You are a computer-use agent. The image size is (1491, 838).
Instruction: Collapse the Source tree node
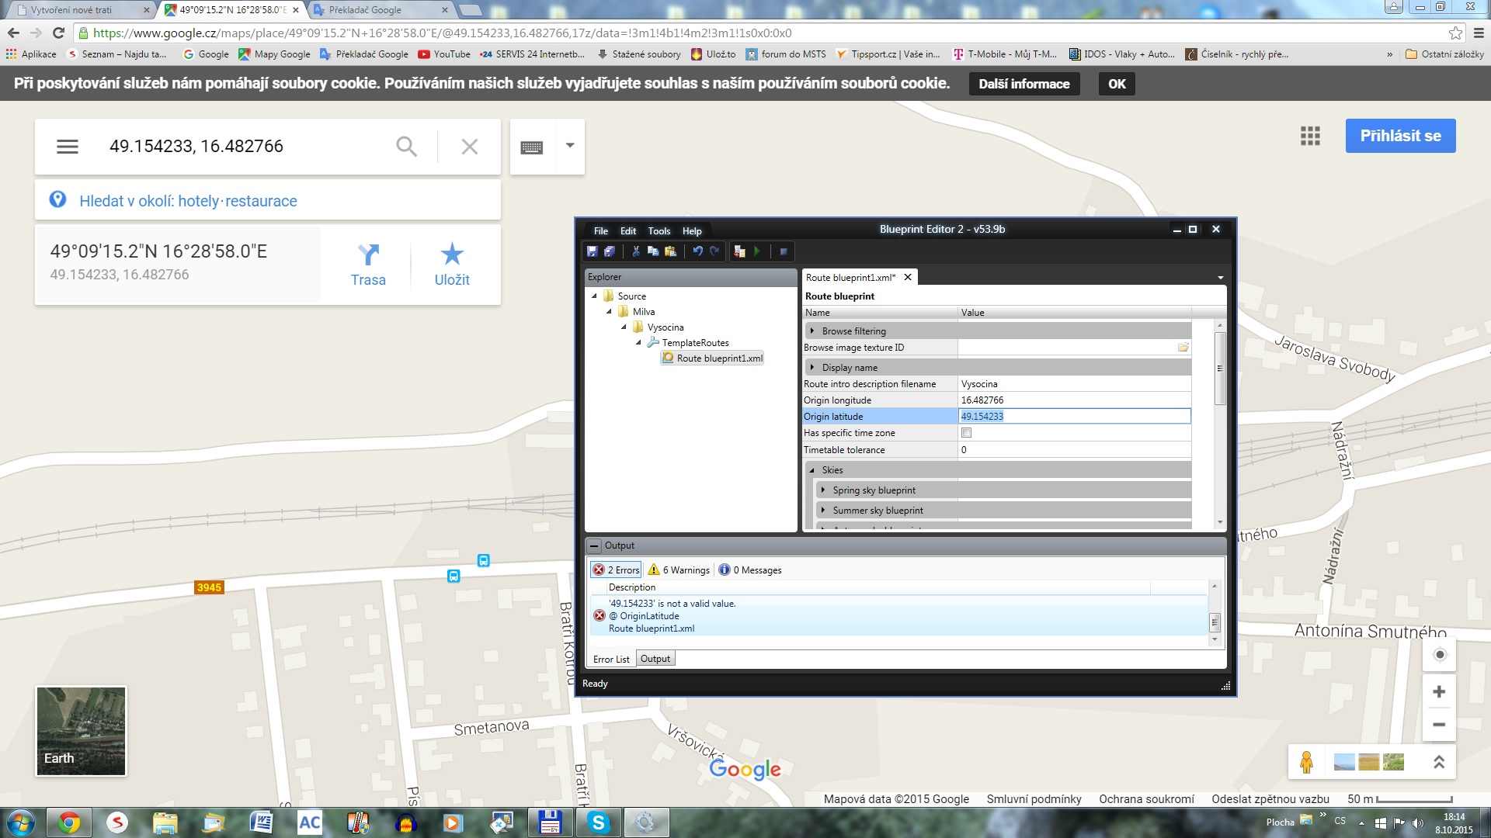595,296
